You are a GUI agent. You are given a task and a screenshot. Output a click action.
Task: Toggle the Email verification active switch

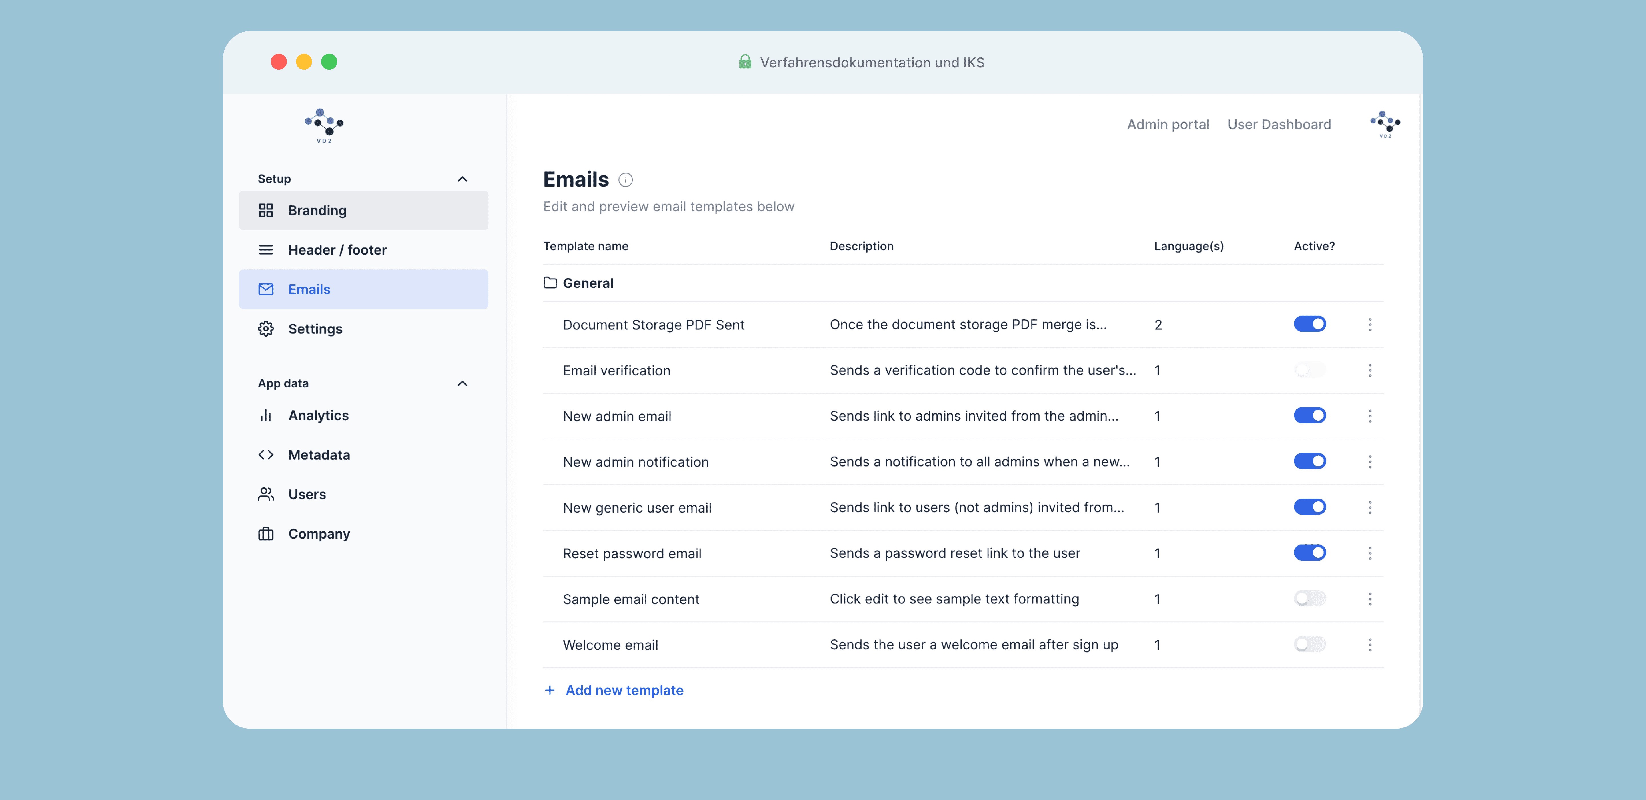(x=1310, y=370)
